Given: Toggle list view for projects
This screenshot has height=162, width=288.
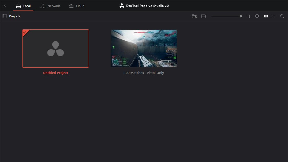Looking at the screenshot, I should [273, 16].
